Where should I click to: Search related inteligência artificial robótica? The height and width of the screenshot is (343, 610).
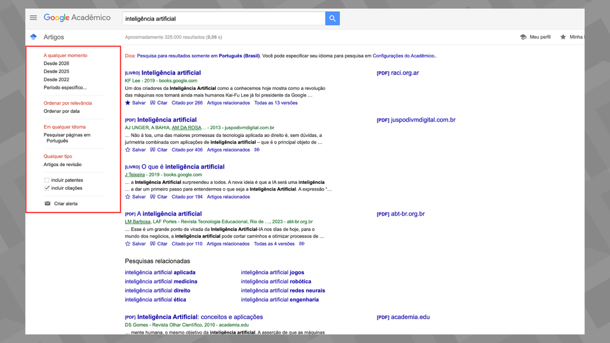(276, 282)
